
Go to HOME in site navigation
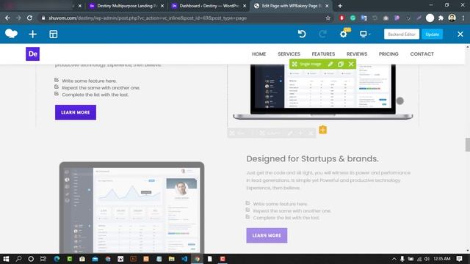258,54
